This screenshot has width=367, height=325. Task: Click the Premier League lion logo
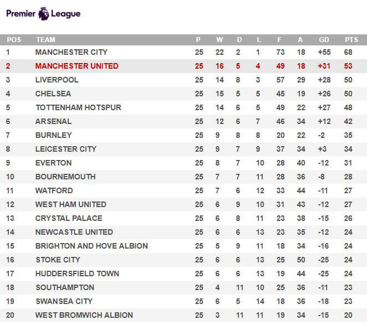(44, 13)
